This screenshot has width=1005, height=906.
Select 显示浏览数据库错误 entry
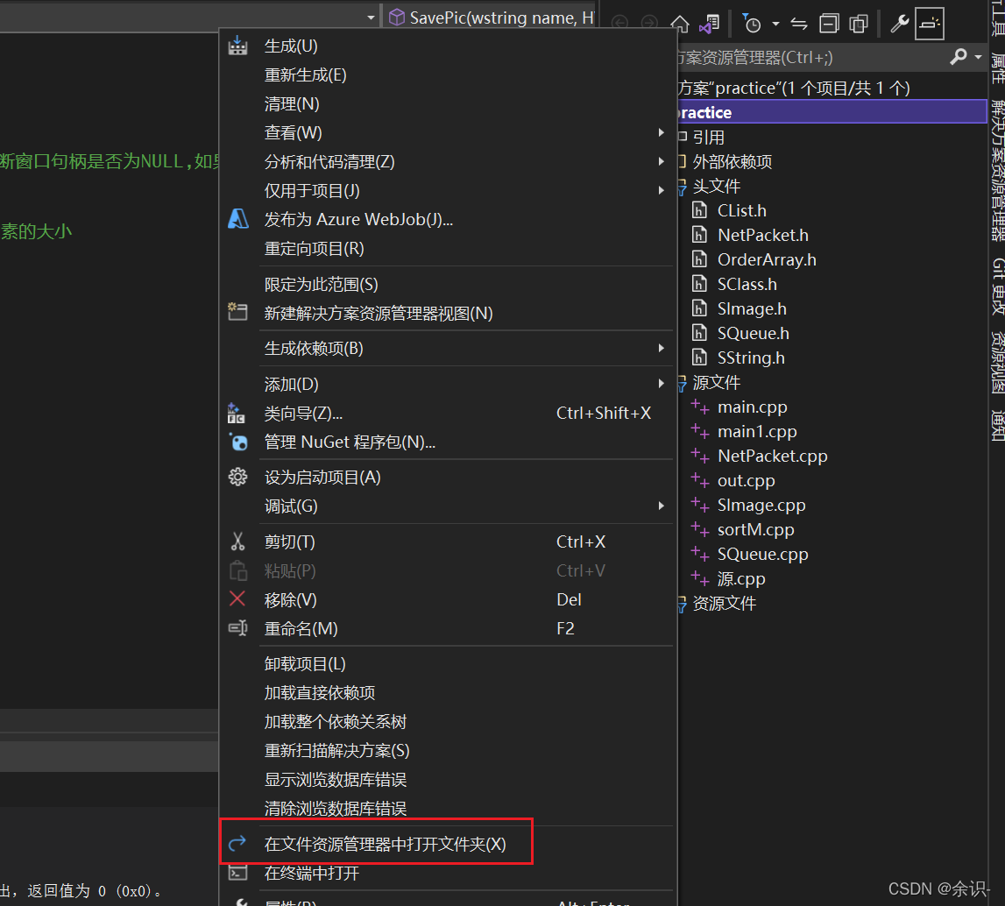[x=336, y=780]
